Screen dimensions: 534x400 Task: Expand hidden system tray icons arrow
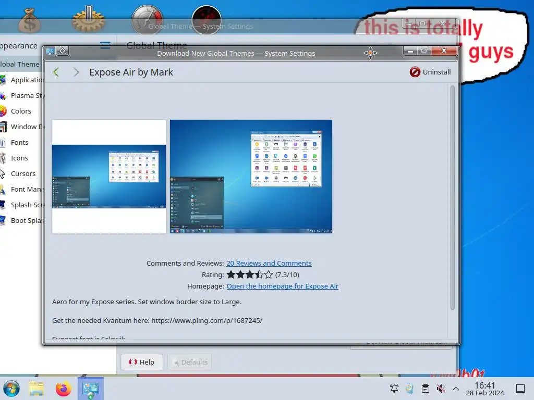(456, 389)
